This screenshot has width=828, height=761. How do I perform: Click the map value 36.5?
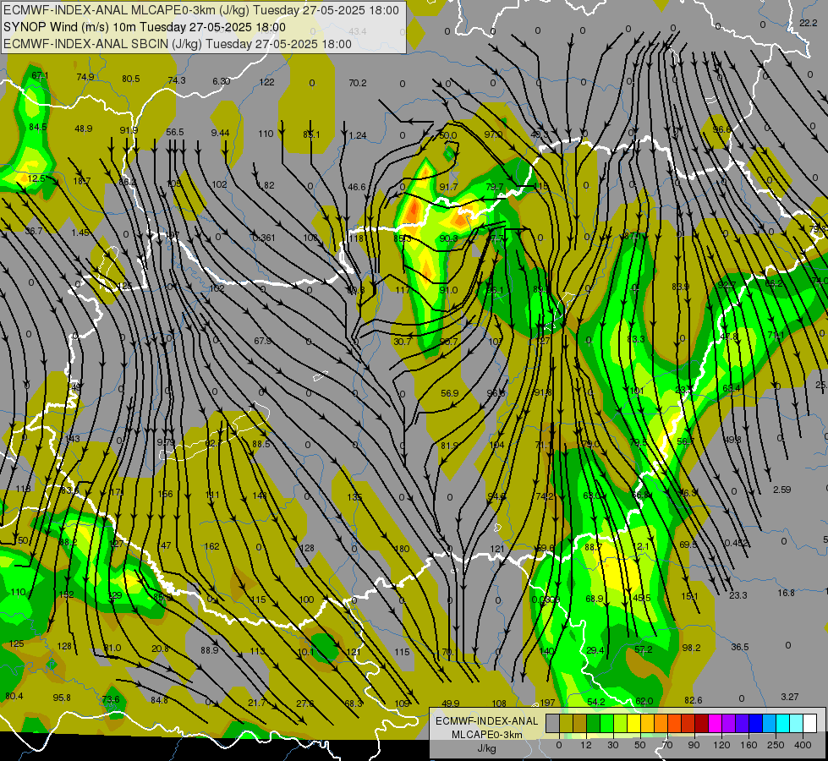pyautogui.click(x=740, y=647)
